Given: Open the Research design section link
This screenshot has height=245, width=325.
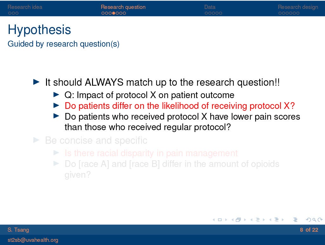Looking at the screenshot, I should pos(298,7).
